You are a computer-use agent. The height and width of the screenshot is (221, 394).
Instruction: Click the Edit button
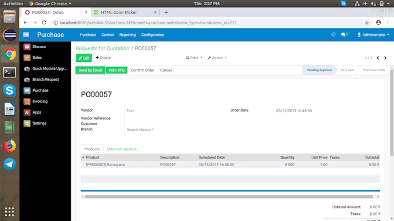pyautogui.click(x=84, y=58)
